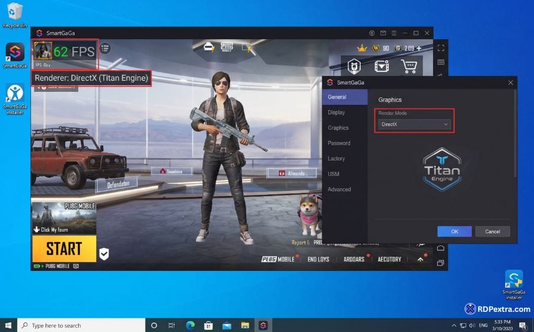
Task: Click the gold coin icon beside 90
Action: pos(376,48)
